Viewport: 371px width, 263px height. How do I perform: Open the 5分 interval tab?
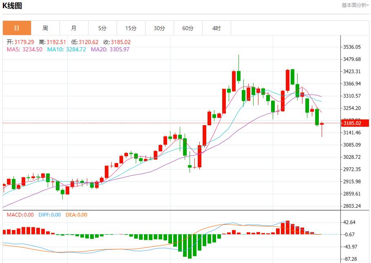(102, 28)
